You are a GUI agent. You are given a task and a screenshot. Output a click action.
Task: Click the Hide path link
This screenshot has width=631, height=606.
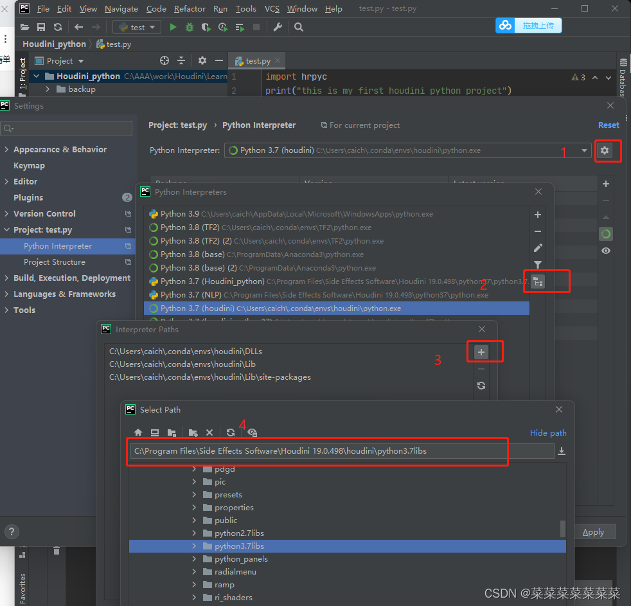(x=548, y=433)
